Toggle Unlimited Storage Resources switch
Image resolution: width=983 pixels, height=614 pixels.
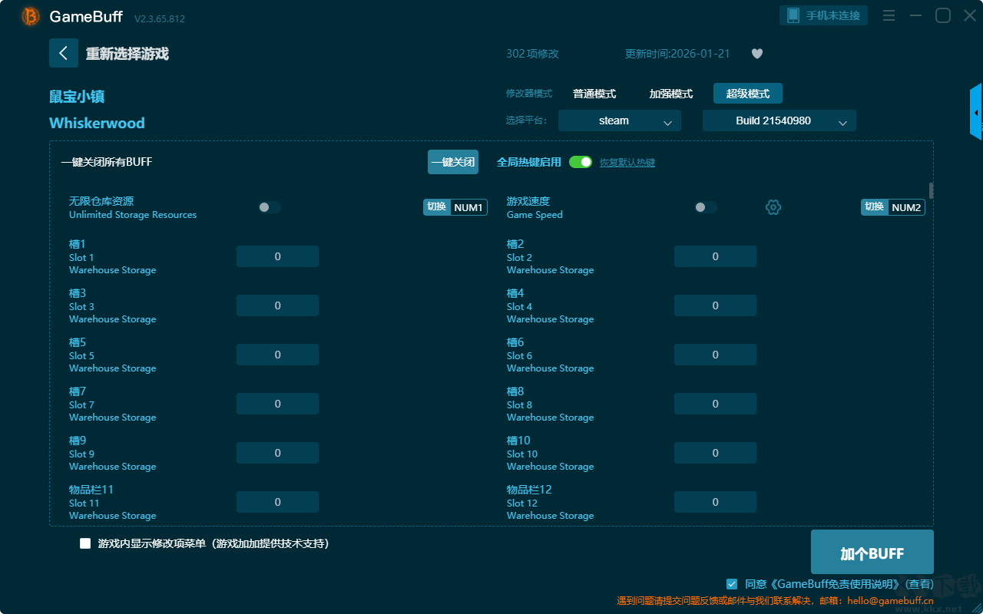tap(270, 207)
